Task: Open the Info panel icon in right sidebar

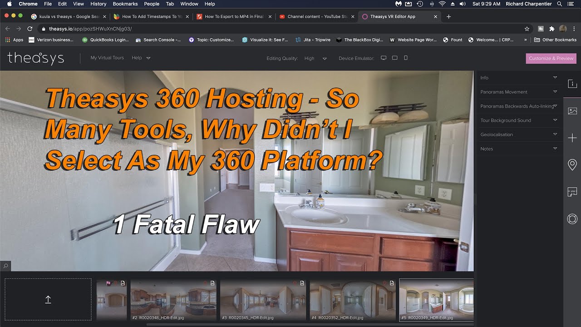Action: click(x=572, y=84)
